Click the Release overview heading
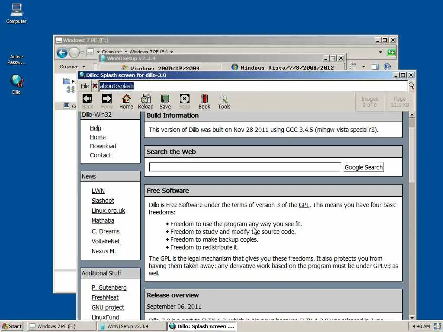Screen dimensions: 443x332 click(173, 295)
